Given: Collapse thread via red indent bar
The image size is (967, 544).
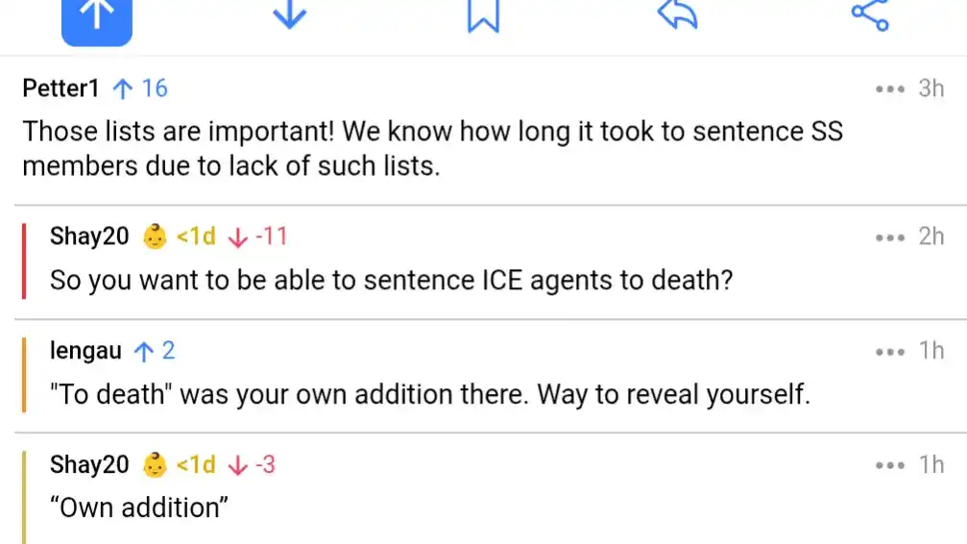Looking at the screenshot, I should click(x=23, y=260).
